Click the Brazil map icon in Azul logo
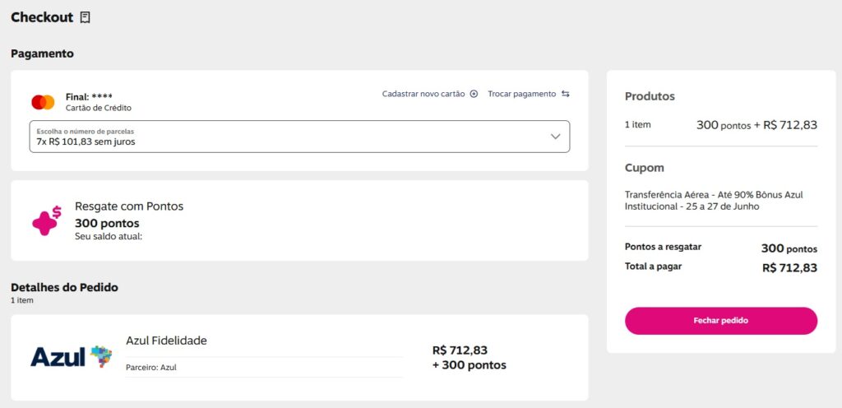Screen dimensions: 842x408 pos(101,356)
